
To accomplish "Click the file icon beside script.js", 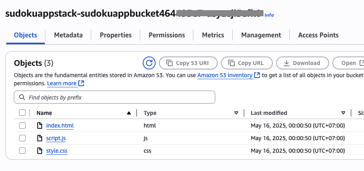I will coord(40,138).
